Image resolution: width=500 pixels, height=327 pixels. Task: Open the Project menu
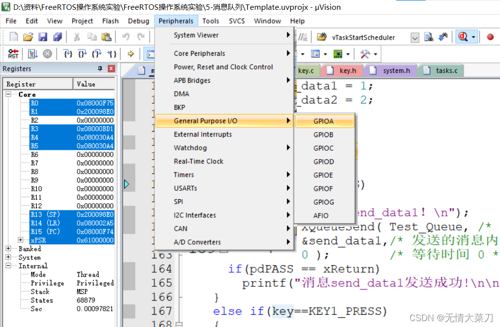(x=82, y=21)
